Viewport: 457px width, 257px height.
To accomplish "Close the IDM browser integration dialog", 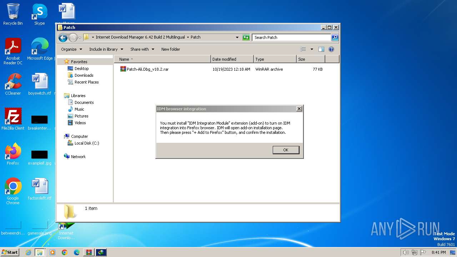I will (299, 109).
